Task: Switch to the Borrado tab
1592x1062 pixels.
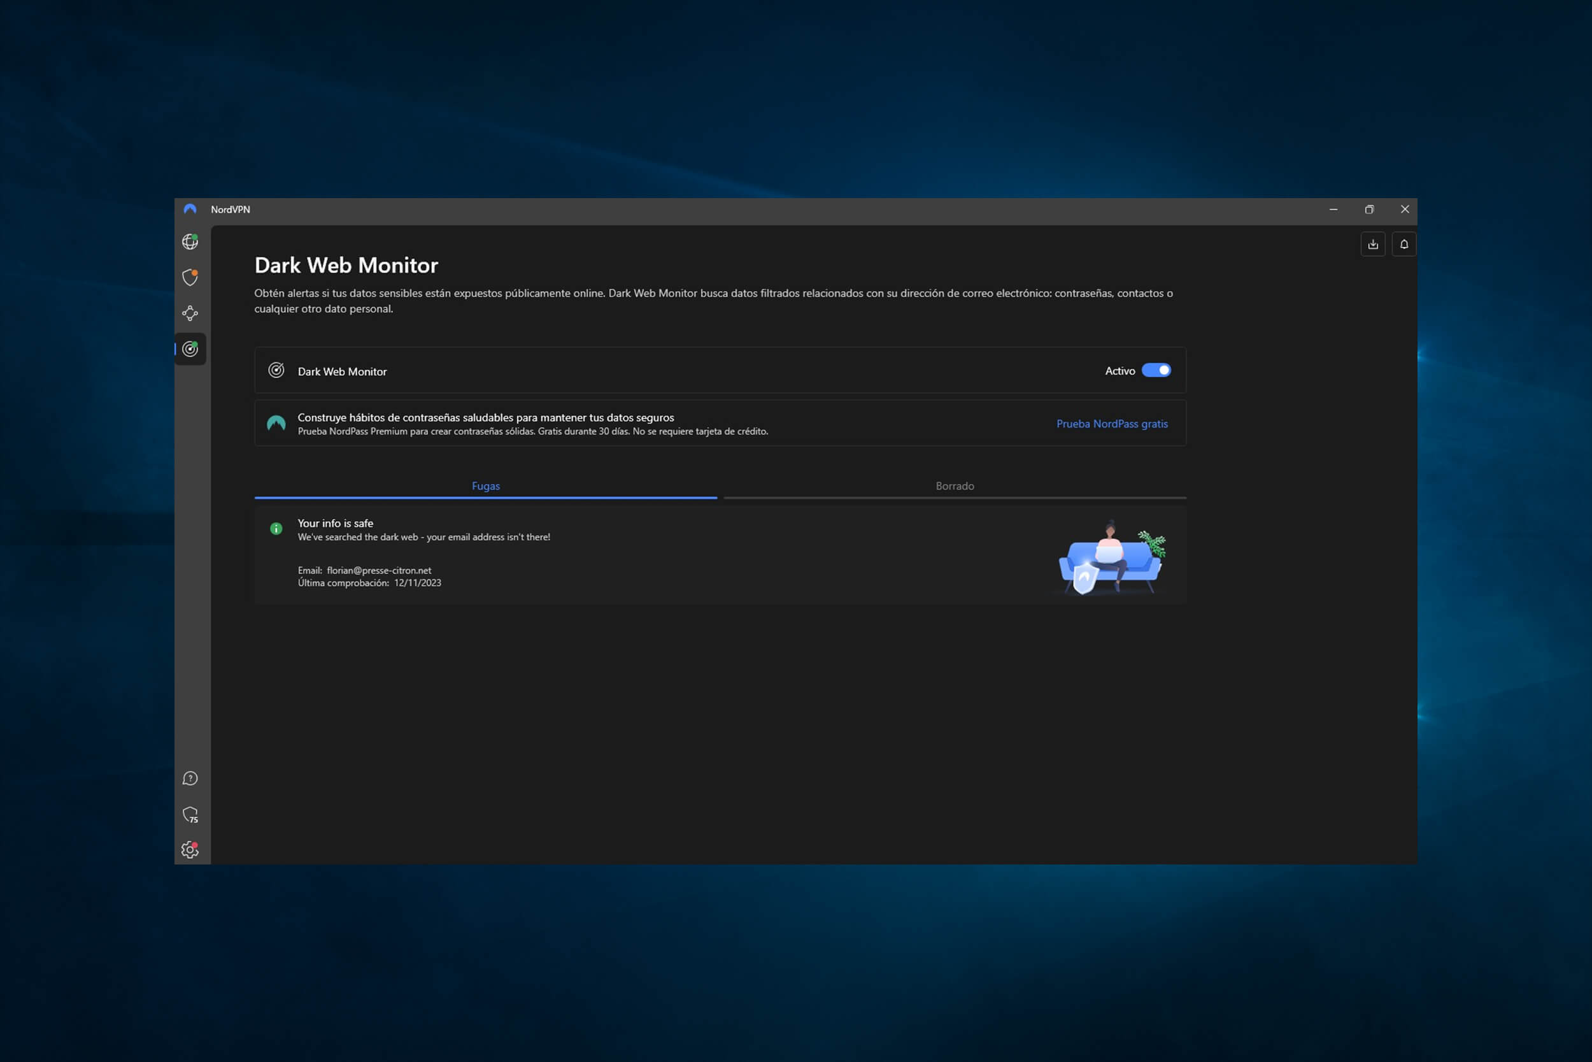Action: [x=955, y=486]
